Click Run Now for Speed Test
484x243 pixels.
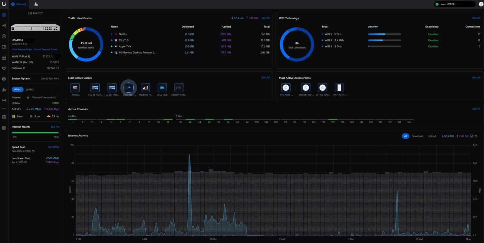(x=53, y=147)
